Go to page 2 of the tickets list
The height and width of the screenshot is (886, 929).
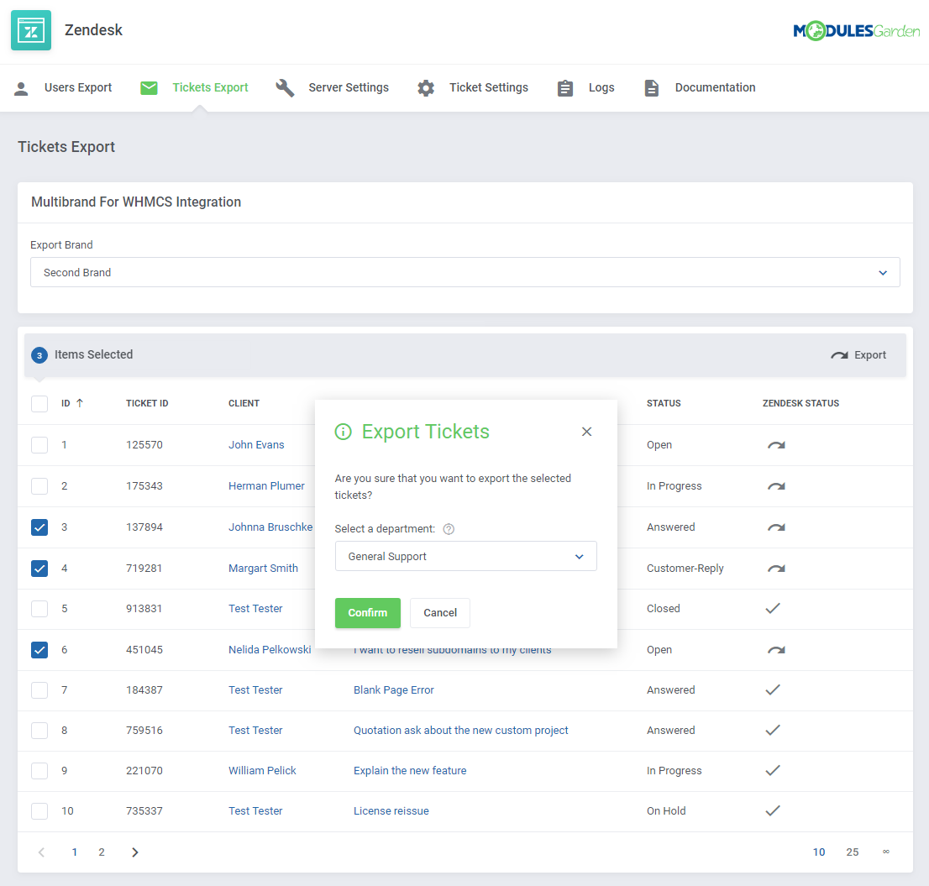click(101, 852)
